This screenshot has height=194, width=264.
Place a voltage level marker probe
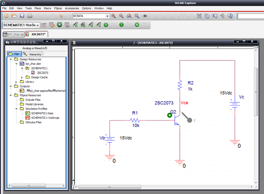[x=75, y=25]
